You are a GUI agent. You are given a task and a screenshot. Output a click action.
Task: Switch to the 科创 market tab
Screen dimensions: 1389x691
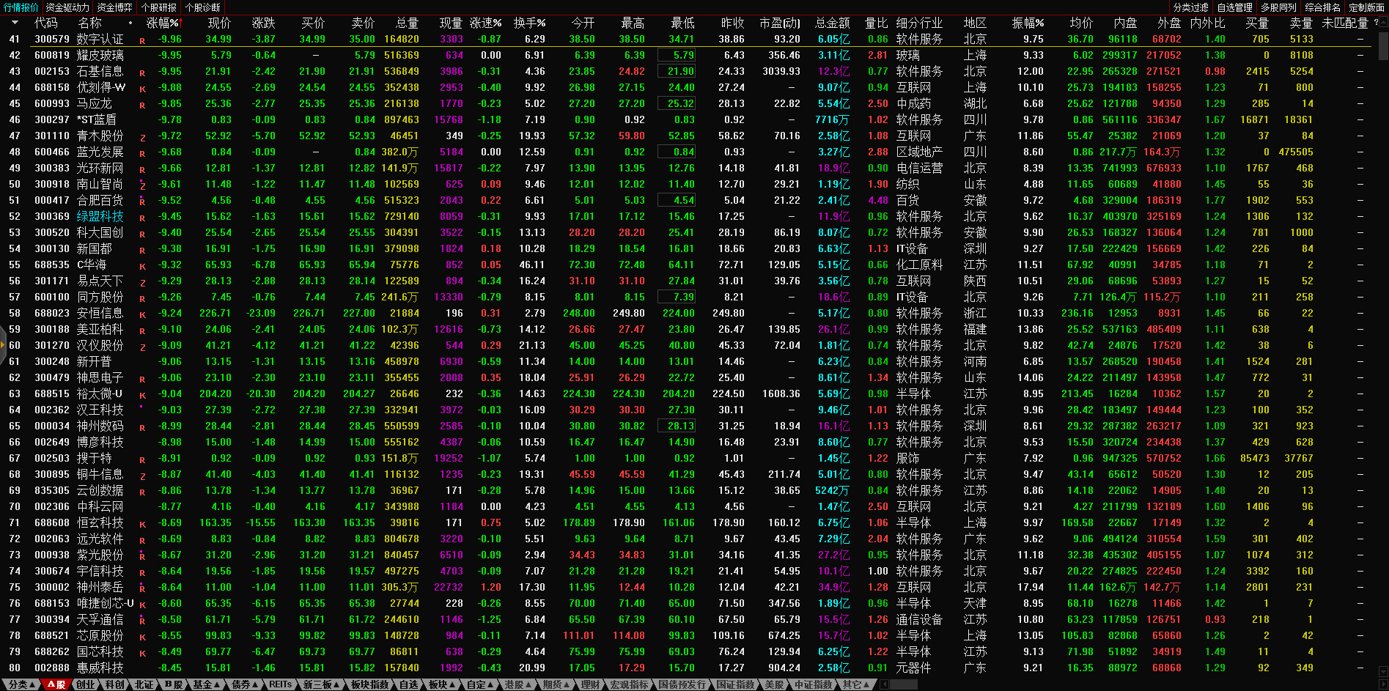point(115,684)
